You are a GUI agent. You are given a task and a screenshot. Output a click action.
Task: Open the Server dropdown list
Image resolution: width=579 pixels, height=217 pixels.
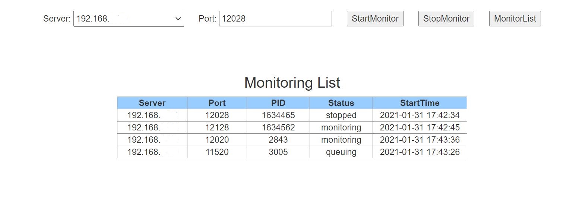pos(129,19)
